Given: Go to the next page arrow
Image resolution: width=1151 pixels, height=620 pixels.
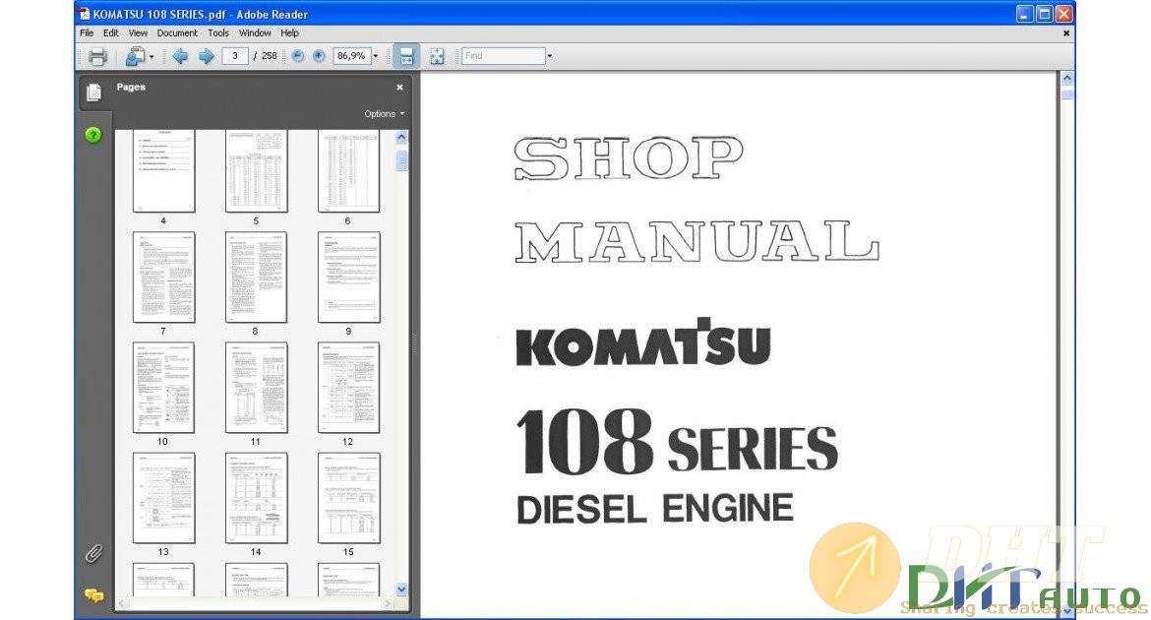Looking at the screenshot, I should 207,56.
